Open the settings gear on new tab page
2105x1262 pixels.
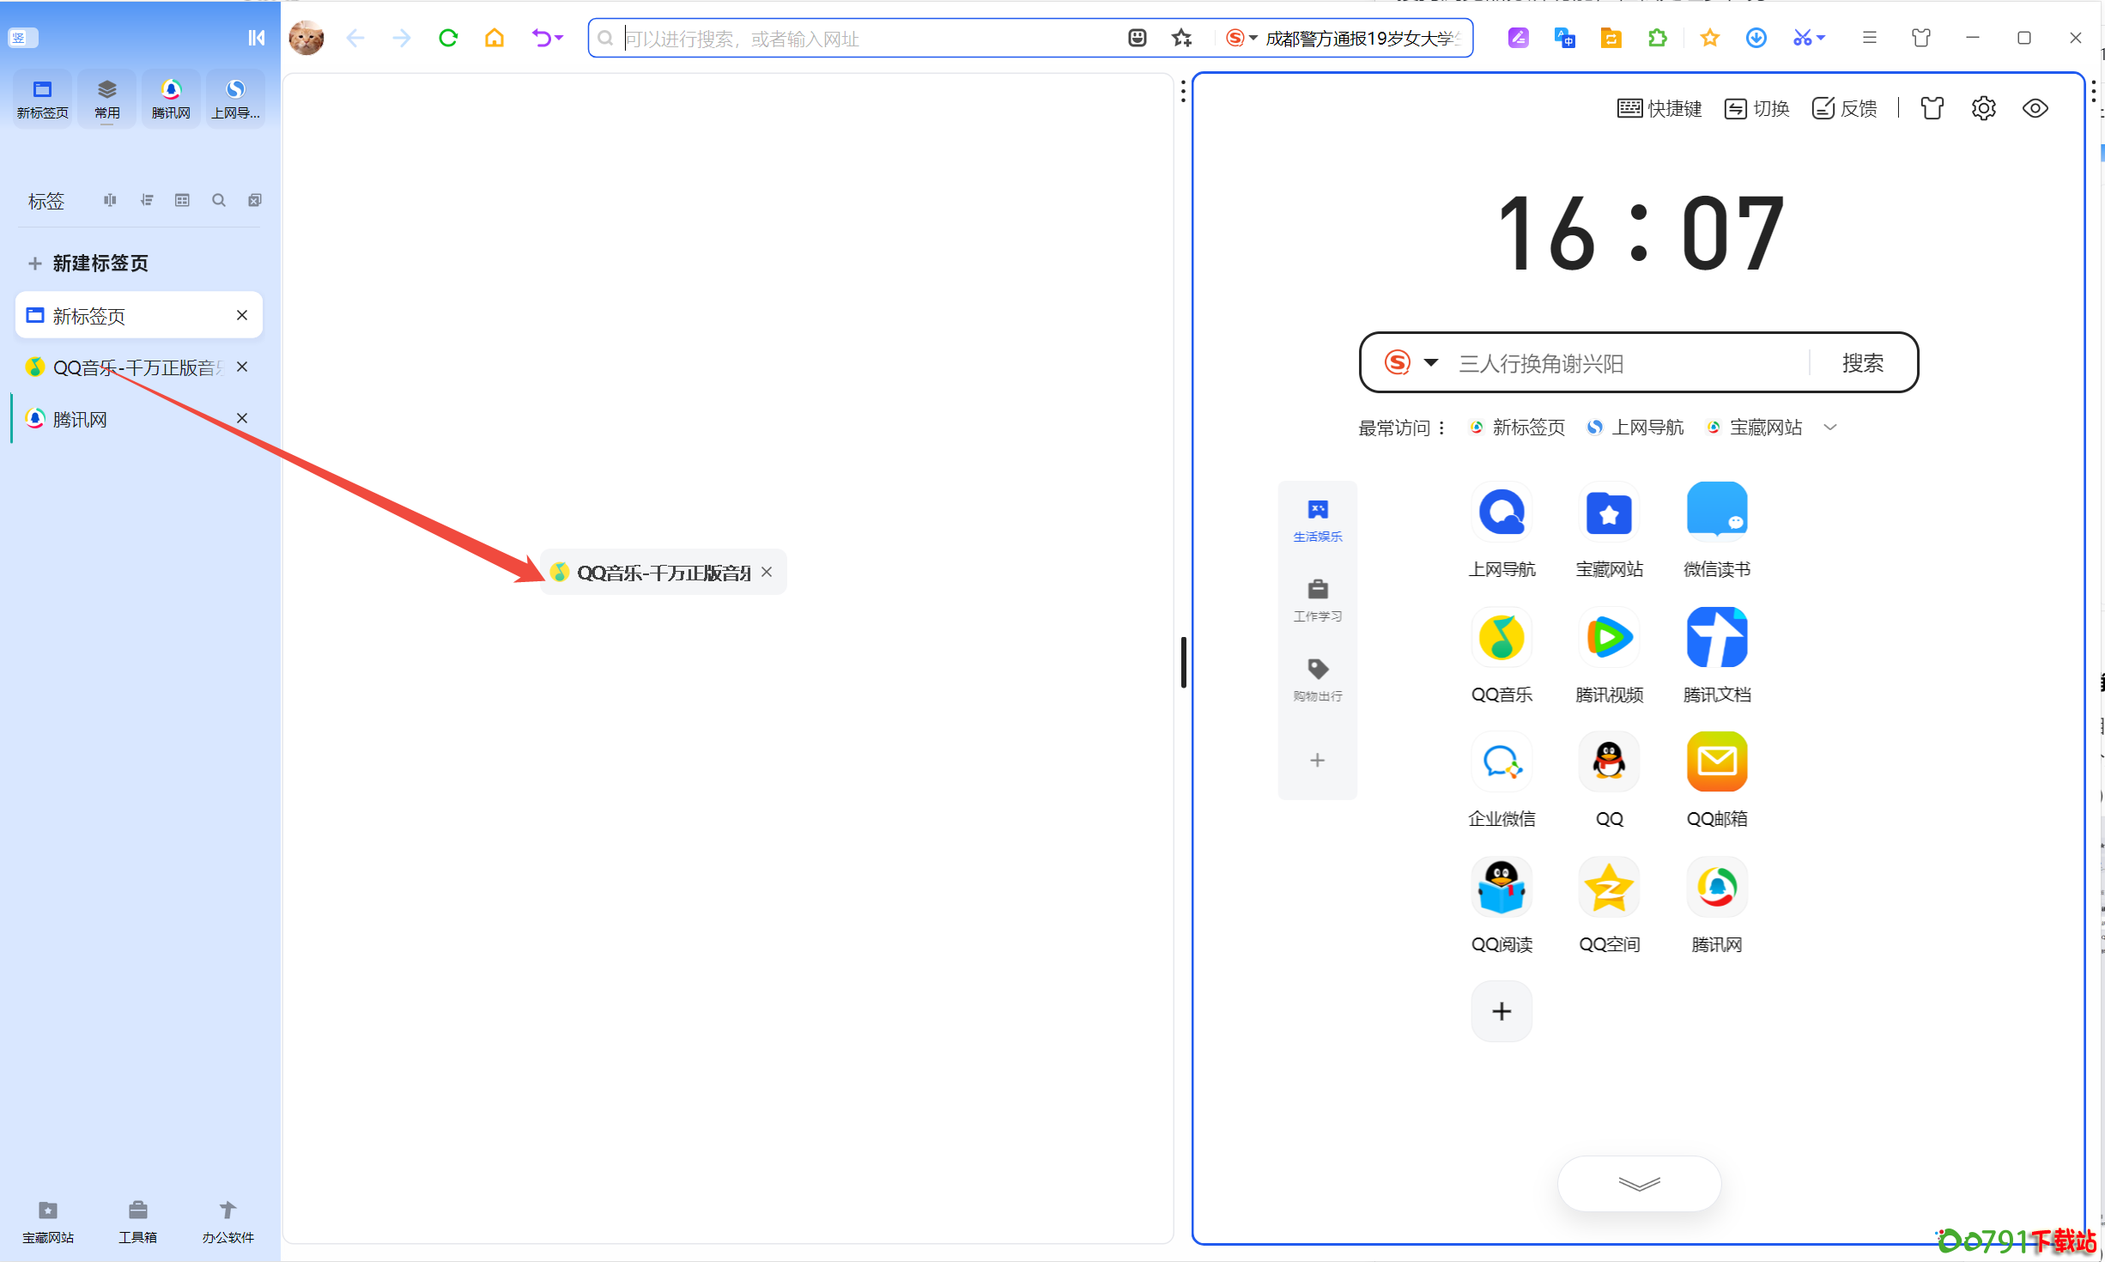pyautogui.click(x=1983, y=108)
